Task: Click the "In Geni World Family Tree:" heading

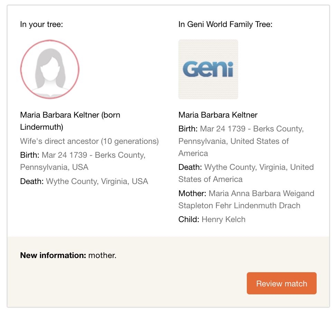Action: (225, 25)
